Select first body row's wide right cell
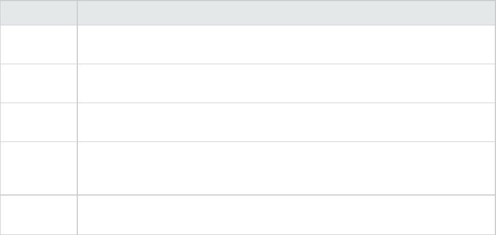The height and width of the screenshot is (235, 496). click(x=286, y=45)
